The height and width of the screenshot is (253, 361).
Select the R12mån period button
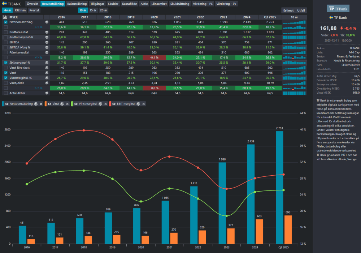20,10
